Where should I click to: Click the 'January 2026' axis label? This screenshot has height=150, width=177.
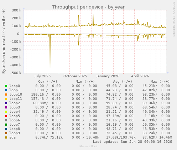(108, 76)
